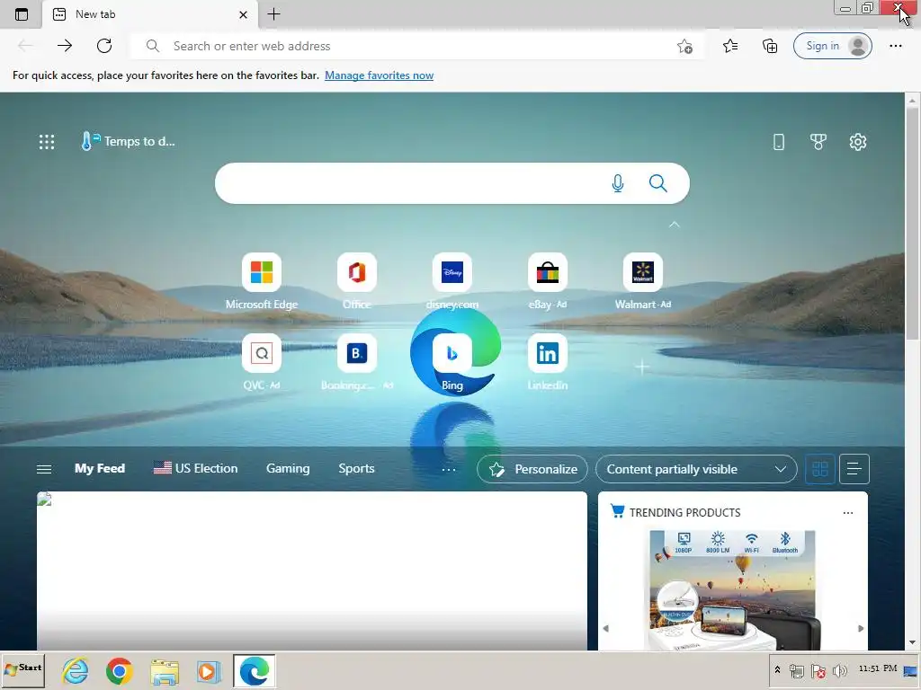Add a new quick link with plus

[x=642, y=367]
